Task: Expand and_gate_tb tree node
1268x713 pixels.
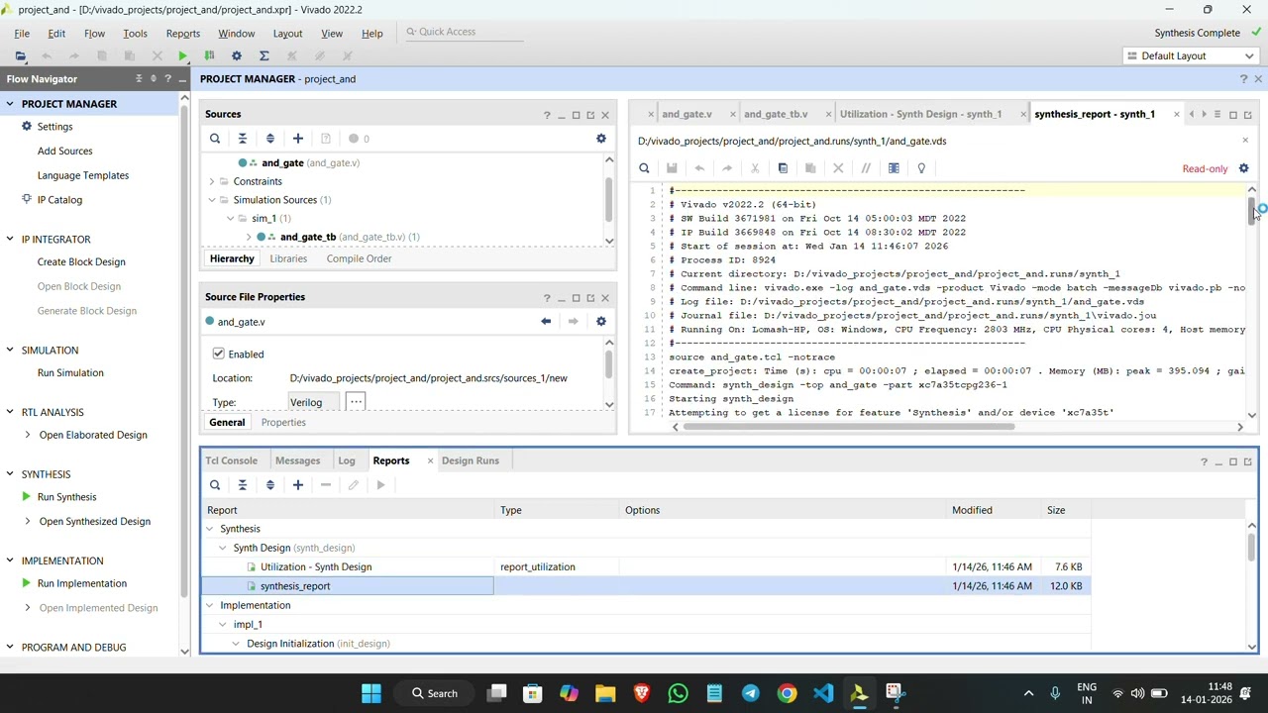Action: [x=248, y=237]
